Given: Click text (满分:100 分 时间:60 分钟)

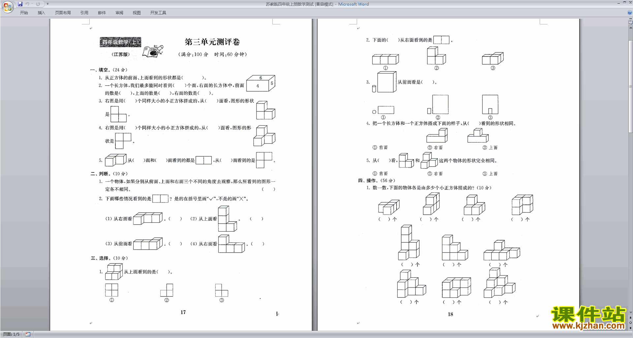Looking at the screenshot, I should coord(213,54).
